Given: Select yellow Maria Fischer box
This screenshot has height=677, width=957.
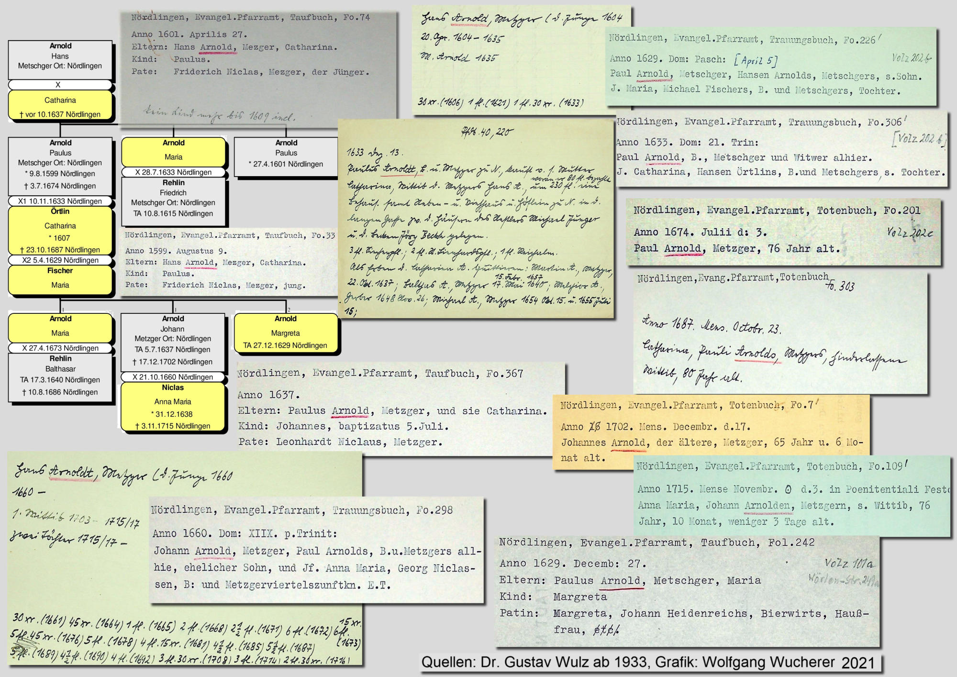Looking at the screenshot, I should [60, 279].
